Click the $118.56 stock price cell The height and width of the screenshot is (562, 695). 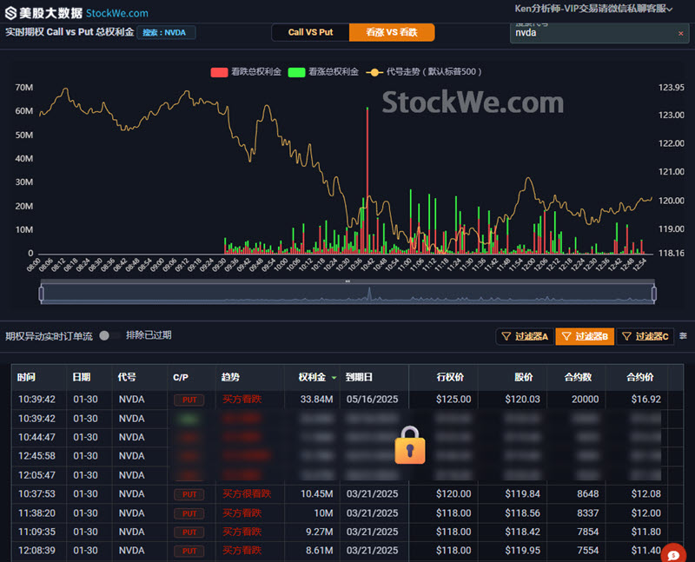[x=523, y=513]
